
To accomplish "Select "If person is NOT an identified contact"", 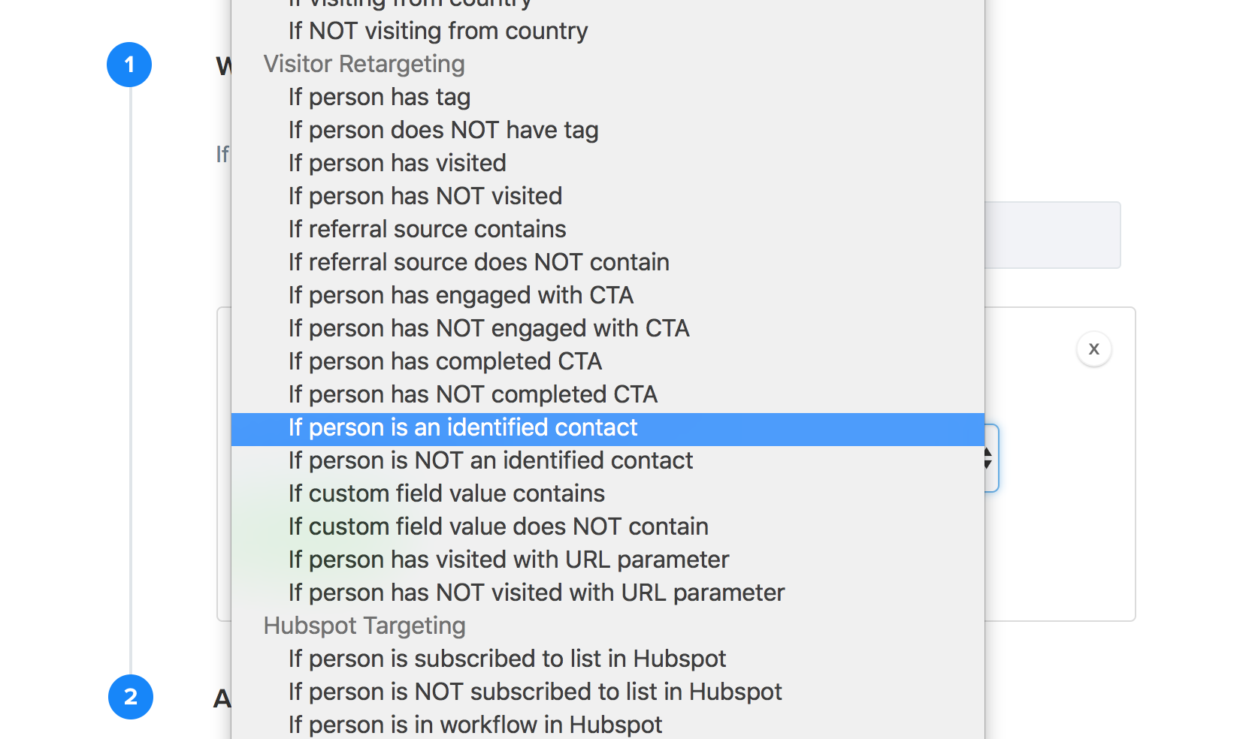I will coord(490,460).
